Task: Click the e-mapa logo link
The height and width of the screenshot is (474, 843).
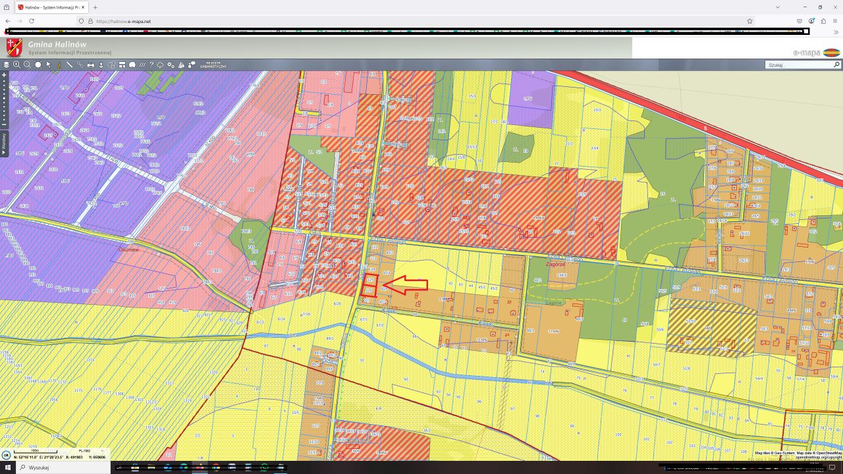Action: pos(817,52)
